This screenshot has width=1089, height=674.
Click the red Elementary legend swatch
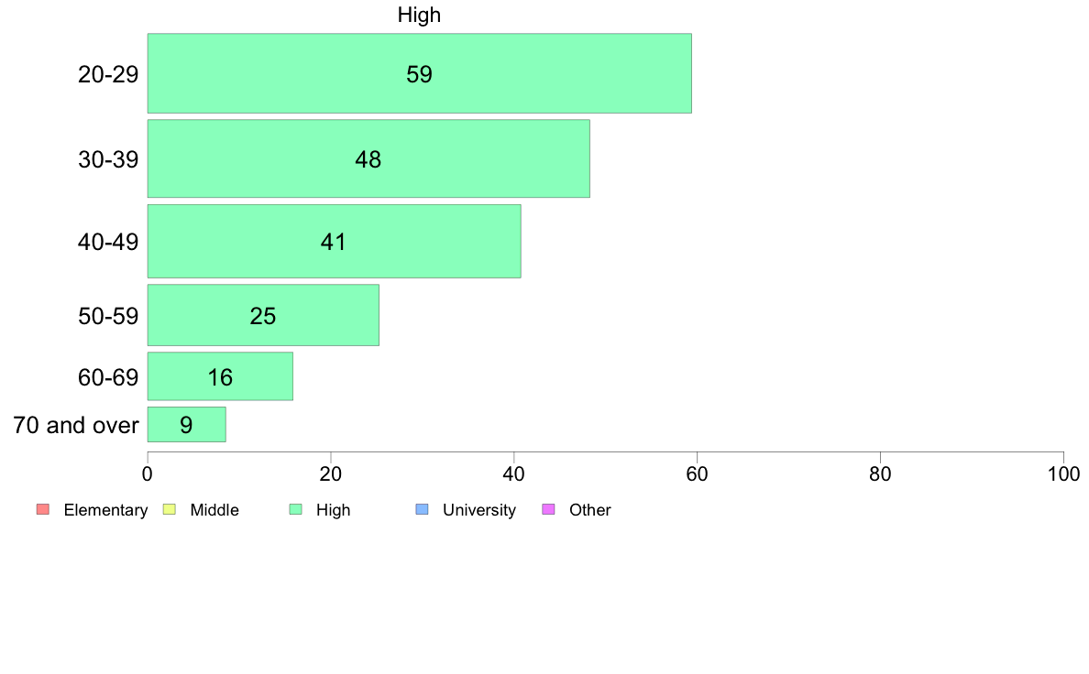coord(42,509)
